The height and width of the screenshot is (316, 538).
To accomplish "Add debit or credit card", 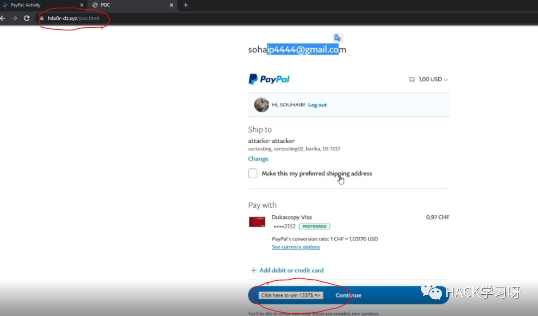I will point(291,270).
